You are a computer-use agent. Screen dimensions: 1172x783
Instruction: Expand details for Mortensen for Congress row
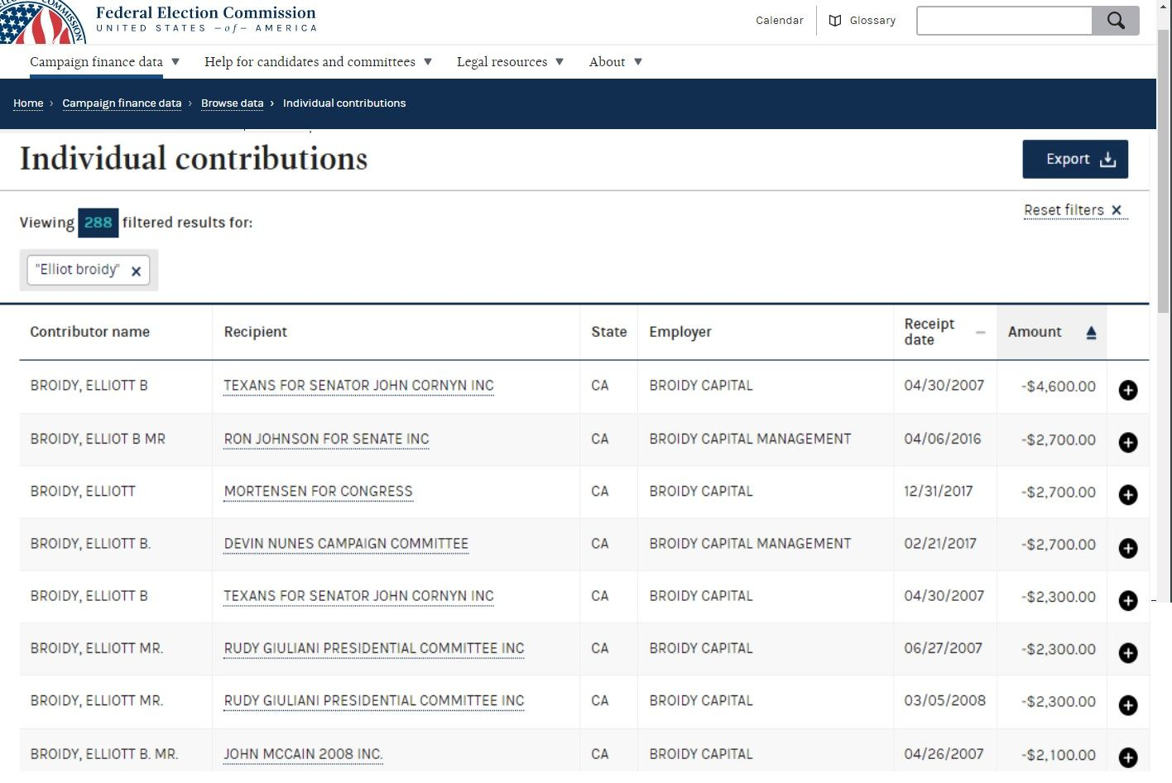[x=1128, y=495]
